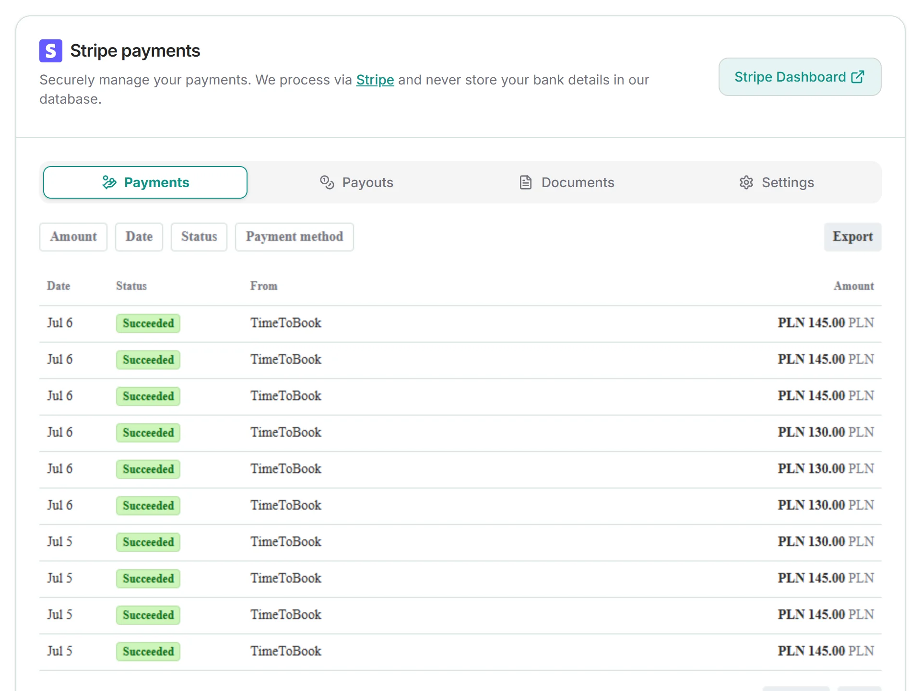Click the purple Stripe S logo icon
921x691 pixels.
coord(51,51)
